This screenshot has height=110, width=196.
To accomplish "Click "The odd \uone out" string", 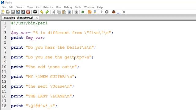I will click(x=51, y=67).
